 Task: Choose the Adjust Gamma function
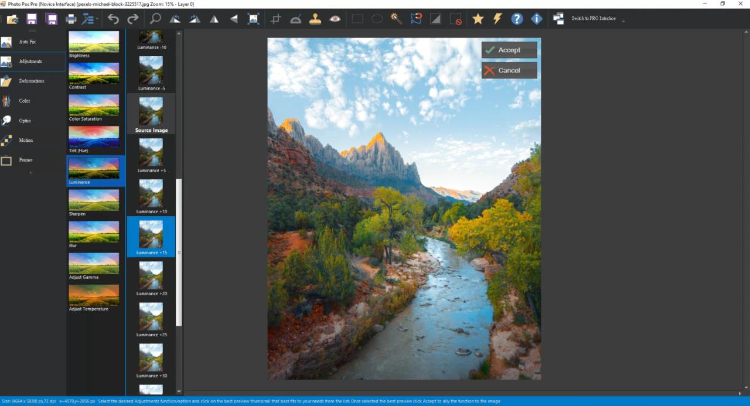point(94,266)
